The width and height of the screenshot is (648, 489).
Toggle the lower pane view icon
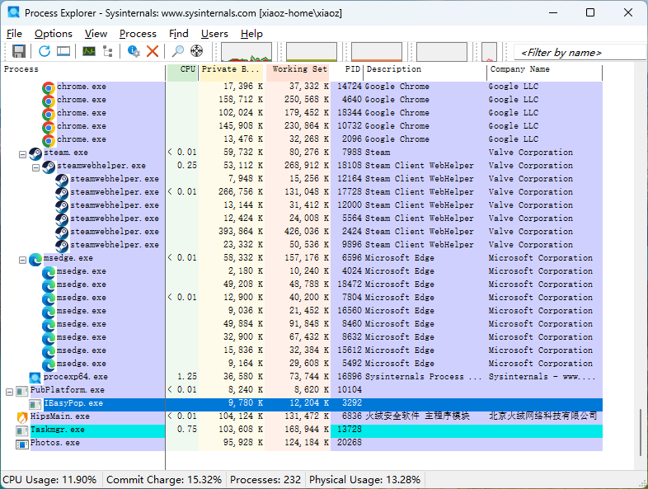(63, 51)
